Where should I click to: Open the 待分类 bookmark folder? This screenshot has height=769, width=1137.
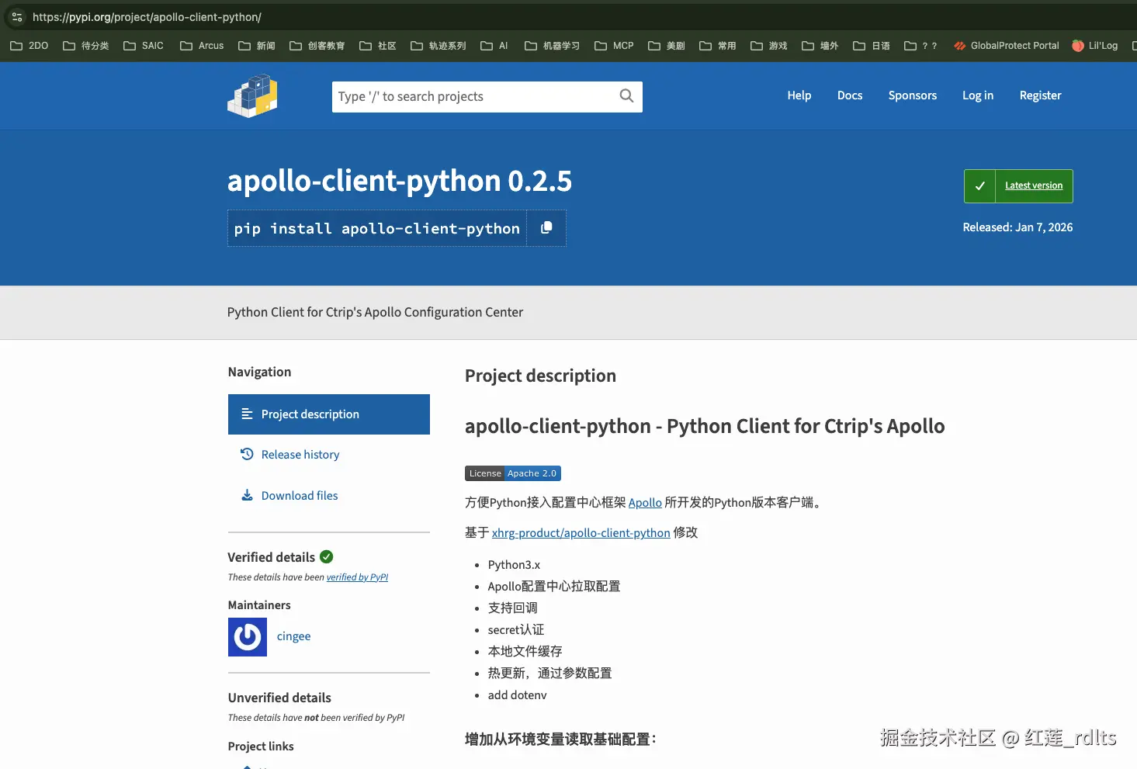85,46
